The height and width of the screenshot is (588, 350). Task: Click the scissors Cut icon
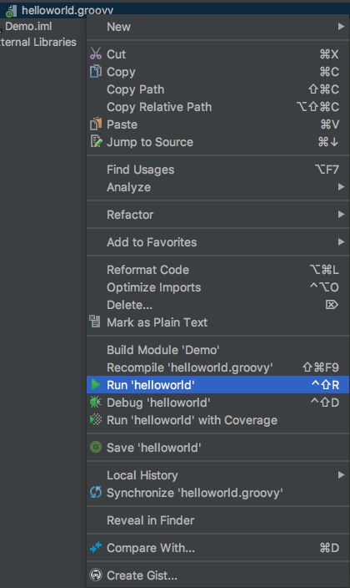(96, 54)
